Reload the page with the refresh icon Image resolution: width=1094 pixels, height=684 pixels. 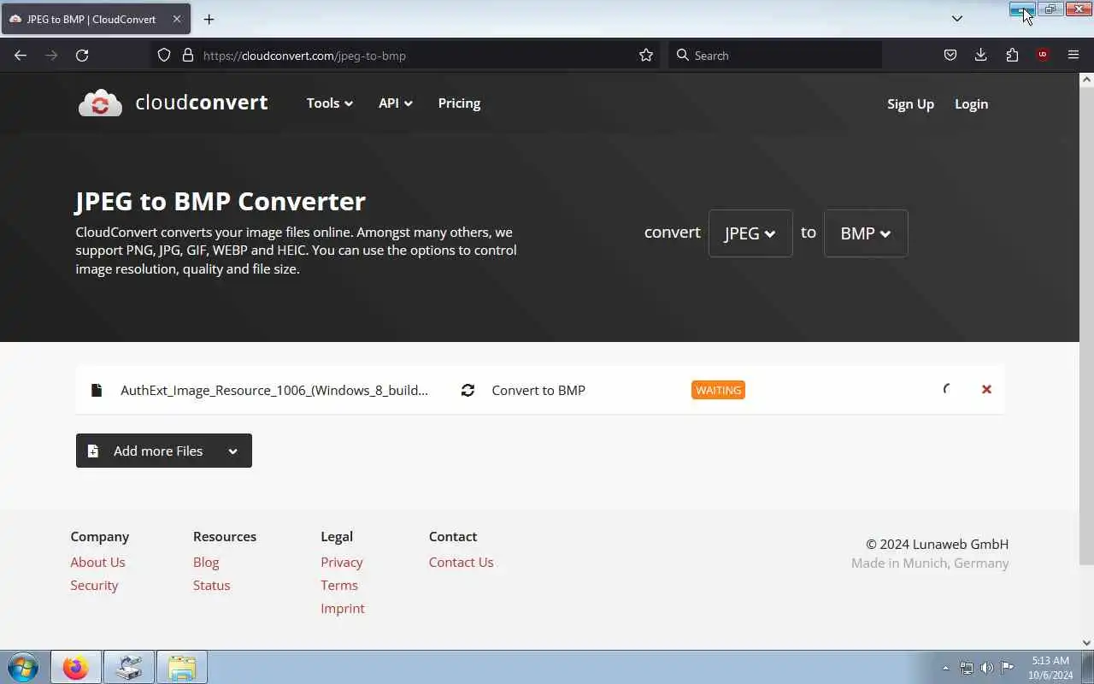tap(82, 55)
